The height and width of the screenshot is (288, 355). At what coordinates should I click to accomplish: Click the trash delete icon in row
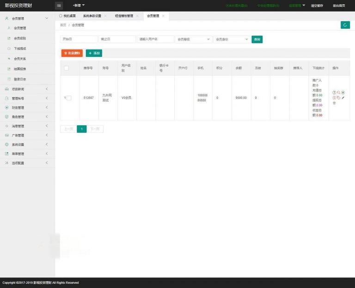[x=334, y=103]
